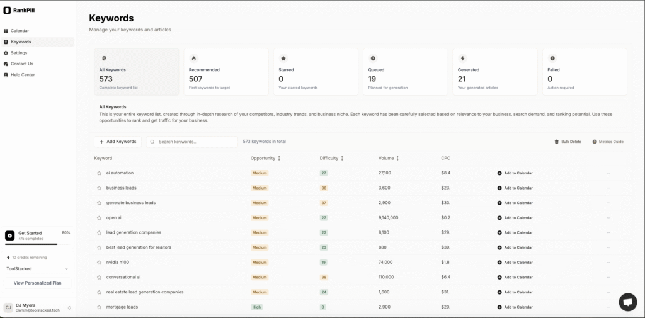Select the Recommended keywords card
This screenshot has width=645, height=318.
pos(226,72)
